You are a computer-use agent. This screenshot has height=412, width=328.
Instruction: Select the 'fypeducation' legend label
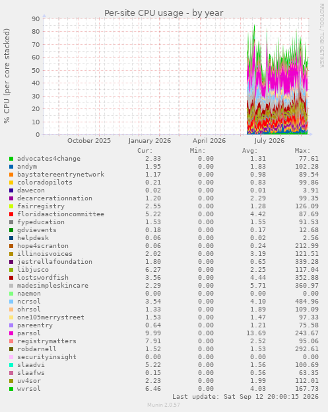point(41,222)
